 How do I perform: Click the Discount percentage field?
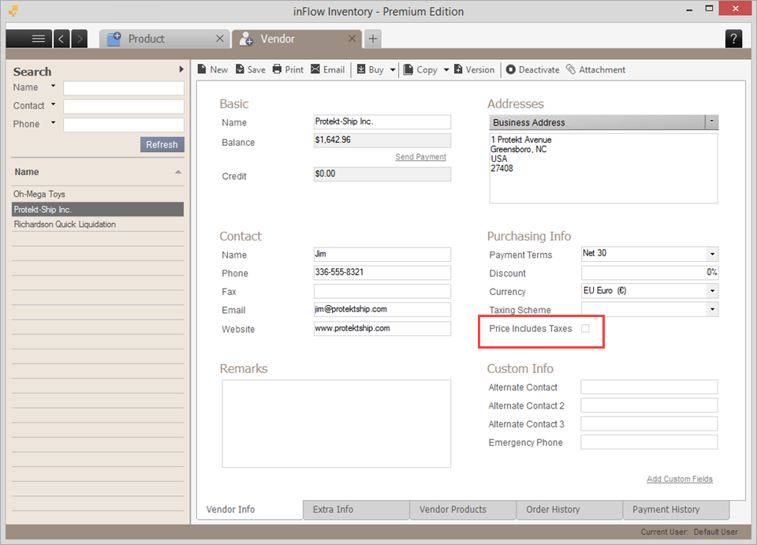(649, 273)
